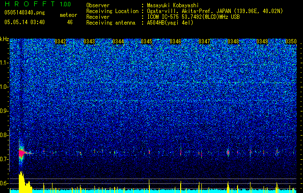The height and width of the screenshot is (193, 303).
Task: Select version number 1.00
Action: [x=65, y=4]
